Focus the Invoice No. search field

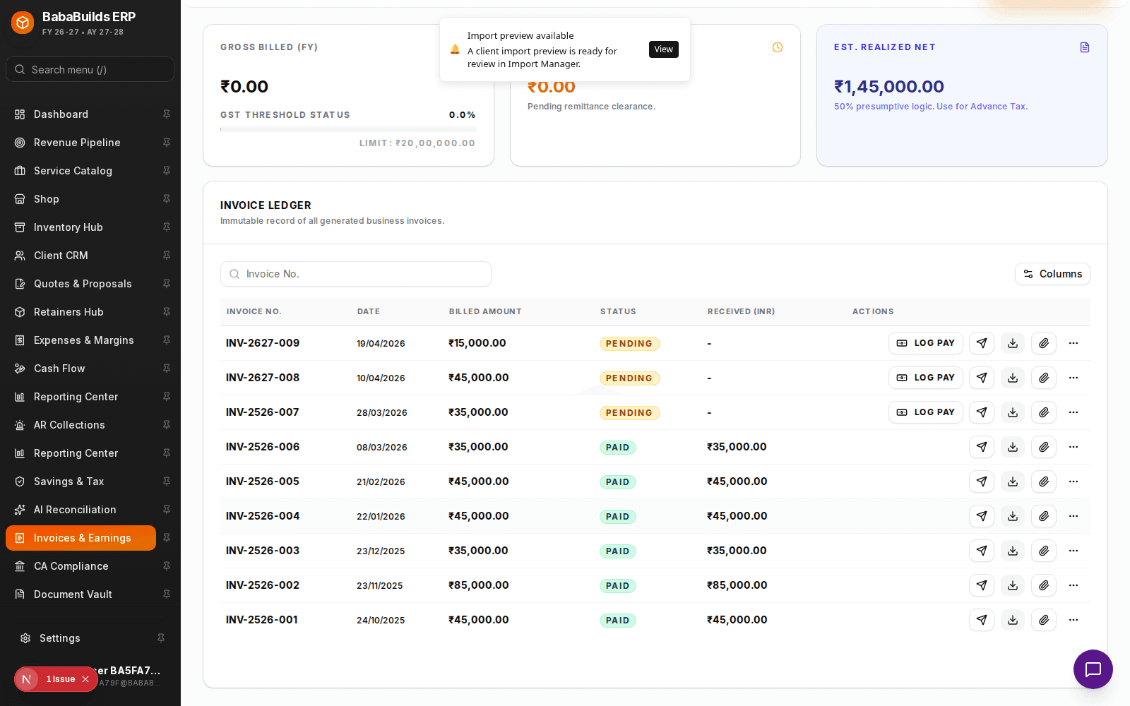(356, 274)
